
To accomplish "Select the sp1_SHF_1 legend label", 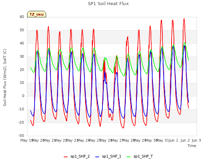I will coord(112,157).
